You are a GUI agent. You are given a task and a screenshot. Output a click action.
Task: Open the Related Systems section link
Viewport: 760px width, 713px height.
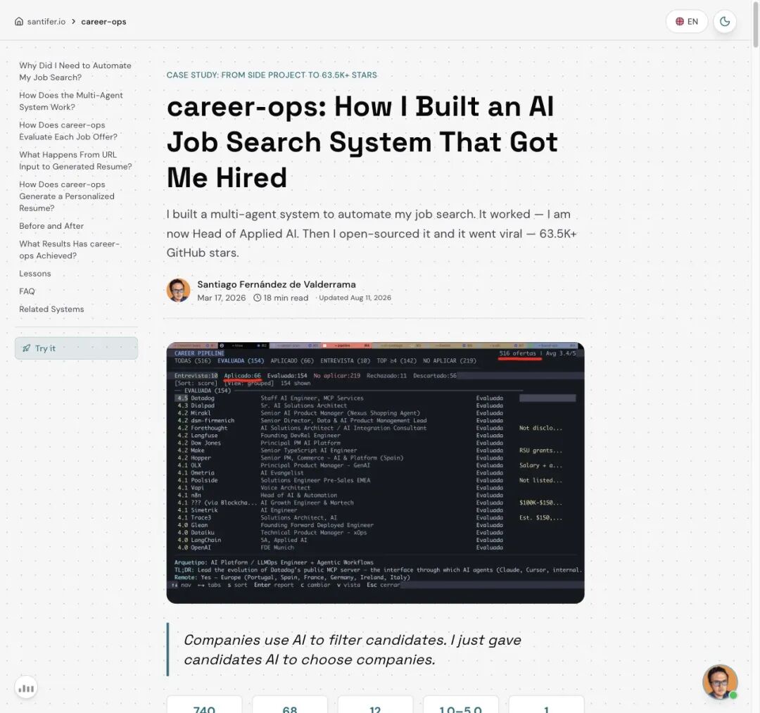[x=51, y=309]
